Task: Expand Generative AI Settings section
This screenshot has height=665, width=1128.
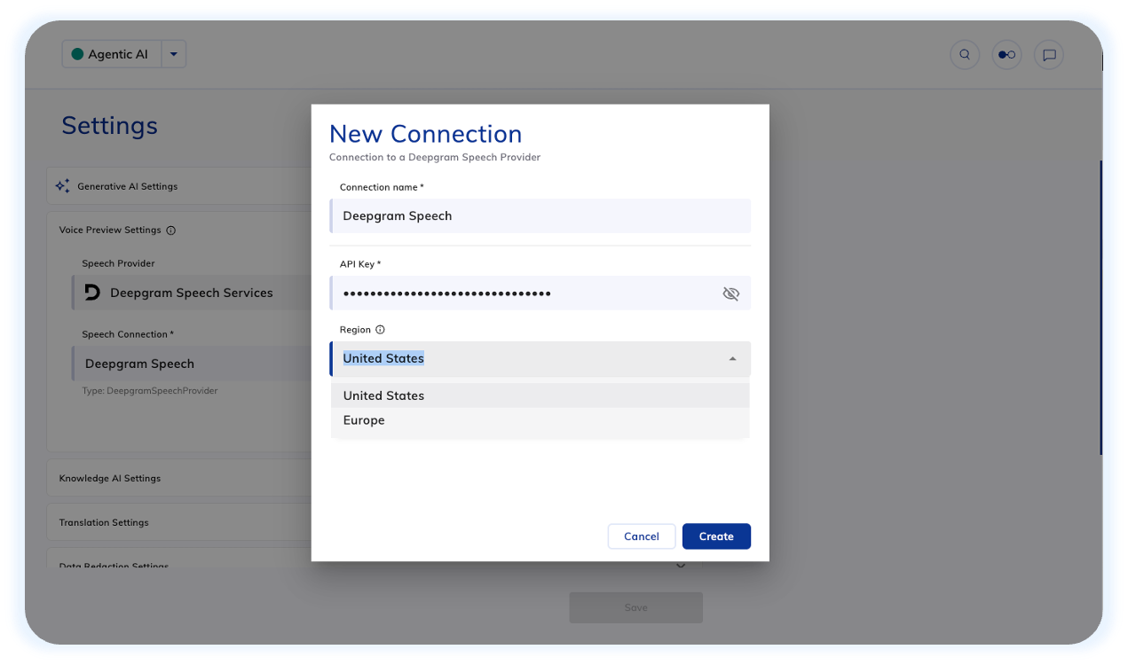Action: (179, 186)
